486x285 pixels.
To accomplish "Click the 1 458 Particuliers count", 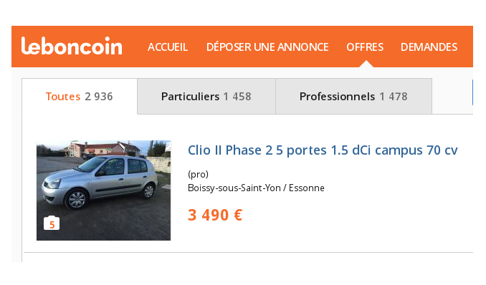I will pyautogui.click(x=237, y=97).
